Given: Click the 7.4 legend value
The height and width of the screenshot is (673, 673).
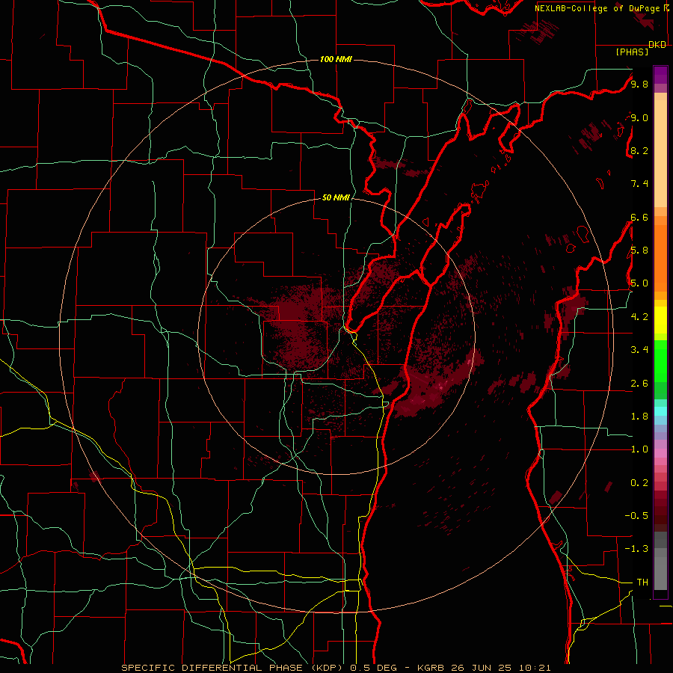Looking at the screenshot, I should [x=639, y=184].
